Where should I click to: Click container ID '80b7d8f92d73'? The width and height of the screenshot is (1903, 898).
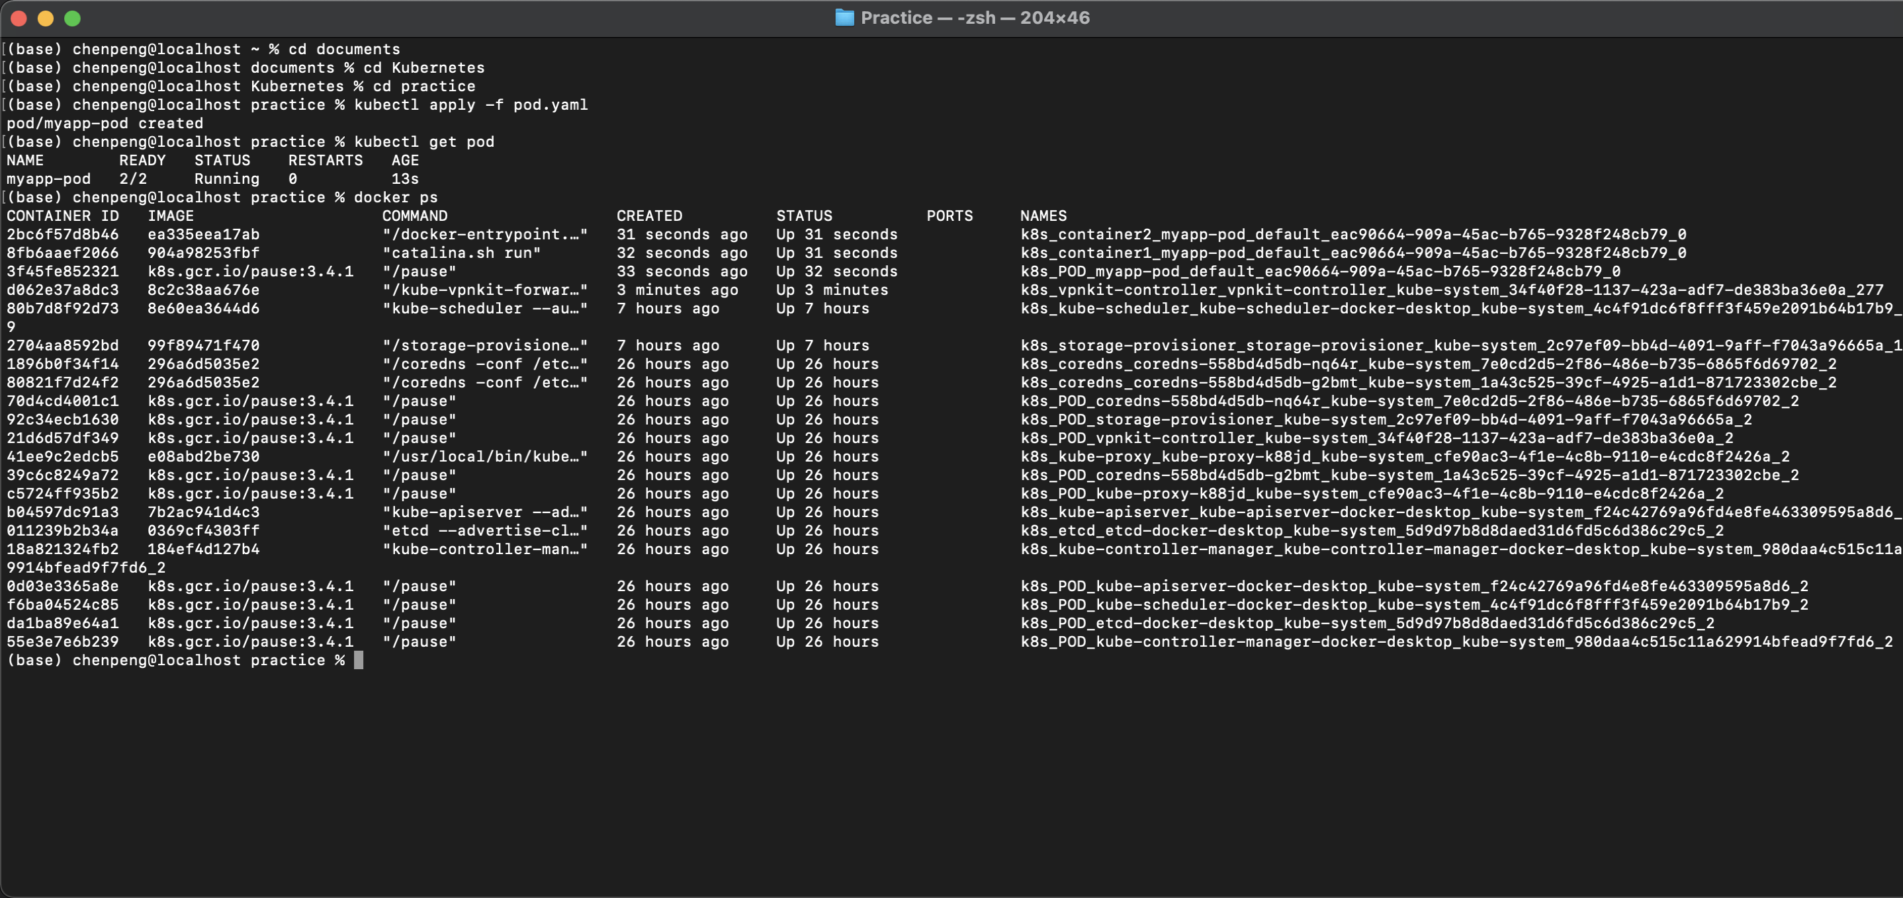click(63, 308)
